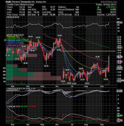Click the 17.5 price axis label
Viewport: 124px width, 126px height.
[x=119, y=53]
